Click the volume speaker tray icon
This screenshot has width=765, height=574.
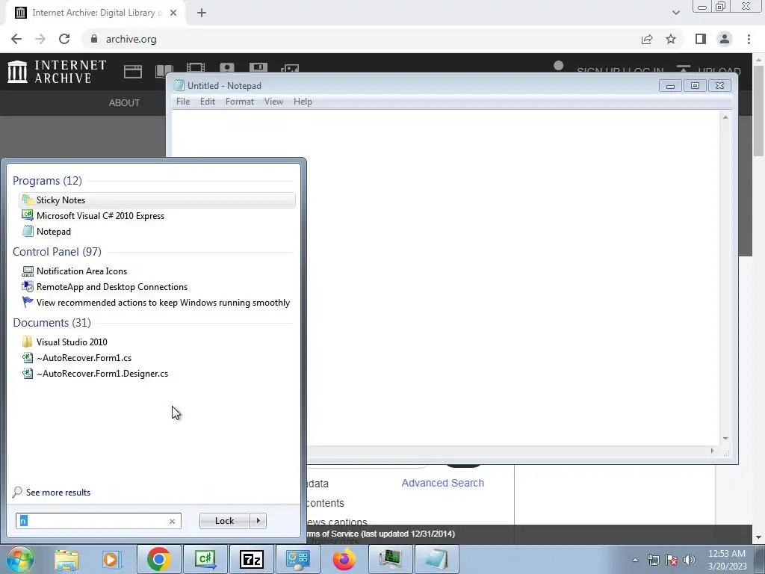click(689, 560)
